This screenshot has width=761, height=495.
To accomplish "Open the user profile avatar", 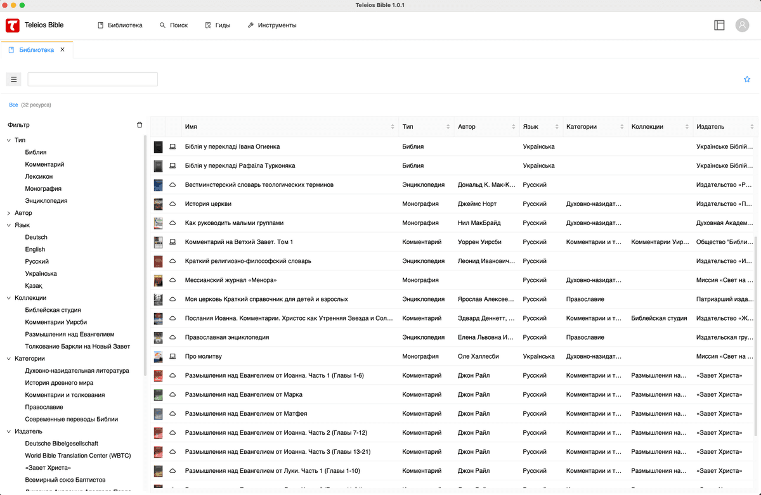I will 742,25.
